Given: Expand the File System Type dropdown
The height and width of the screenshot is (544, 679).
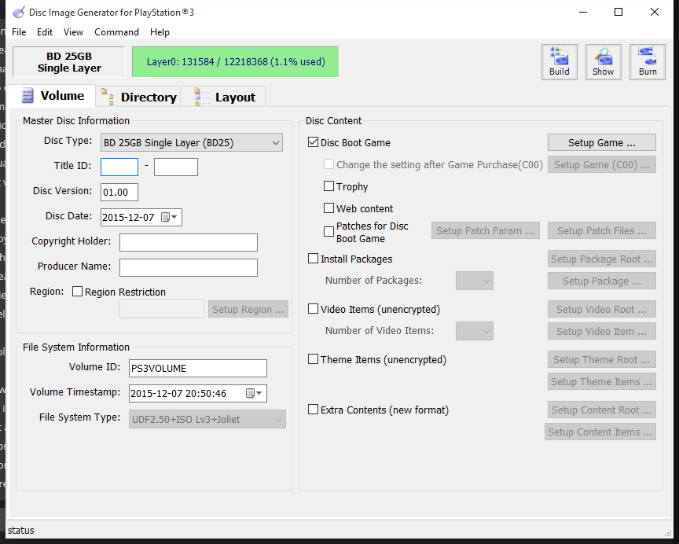Looking at the screenshot, I should 207,419.
